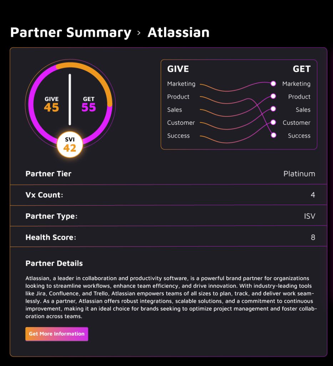Click the Success connection dot under GET

point(273,135)
